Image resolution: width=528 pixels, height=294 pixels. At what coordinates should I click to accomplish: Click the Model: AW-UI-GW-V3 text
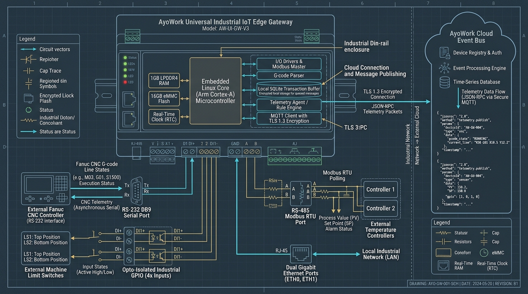pos(226,29)
